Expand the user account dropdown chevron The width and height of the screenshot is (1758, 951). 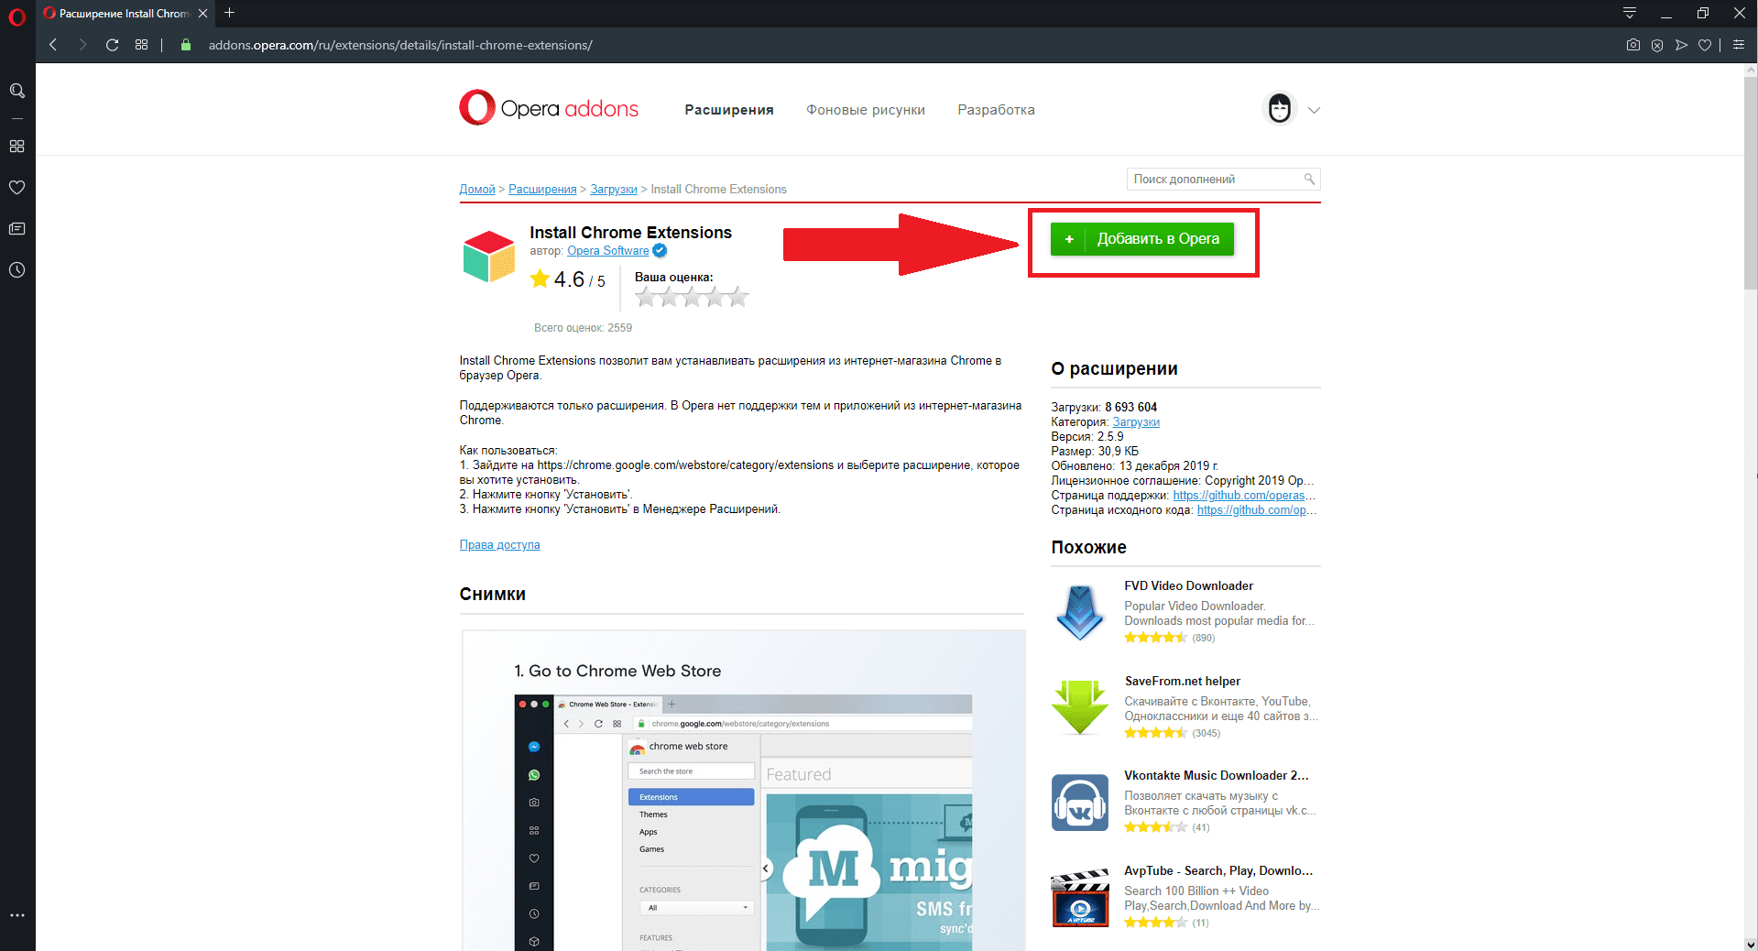point(1314,110)
